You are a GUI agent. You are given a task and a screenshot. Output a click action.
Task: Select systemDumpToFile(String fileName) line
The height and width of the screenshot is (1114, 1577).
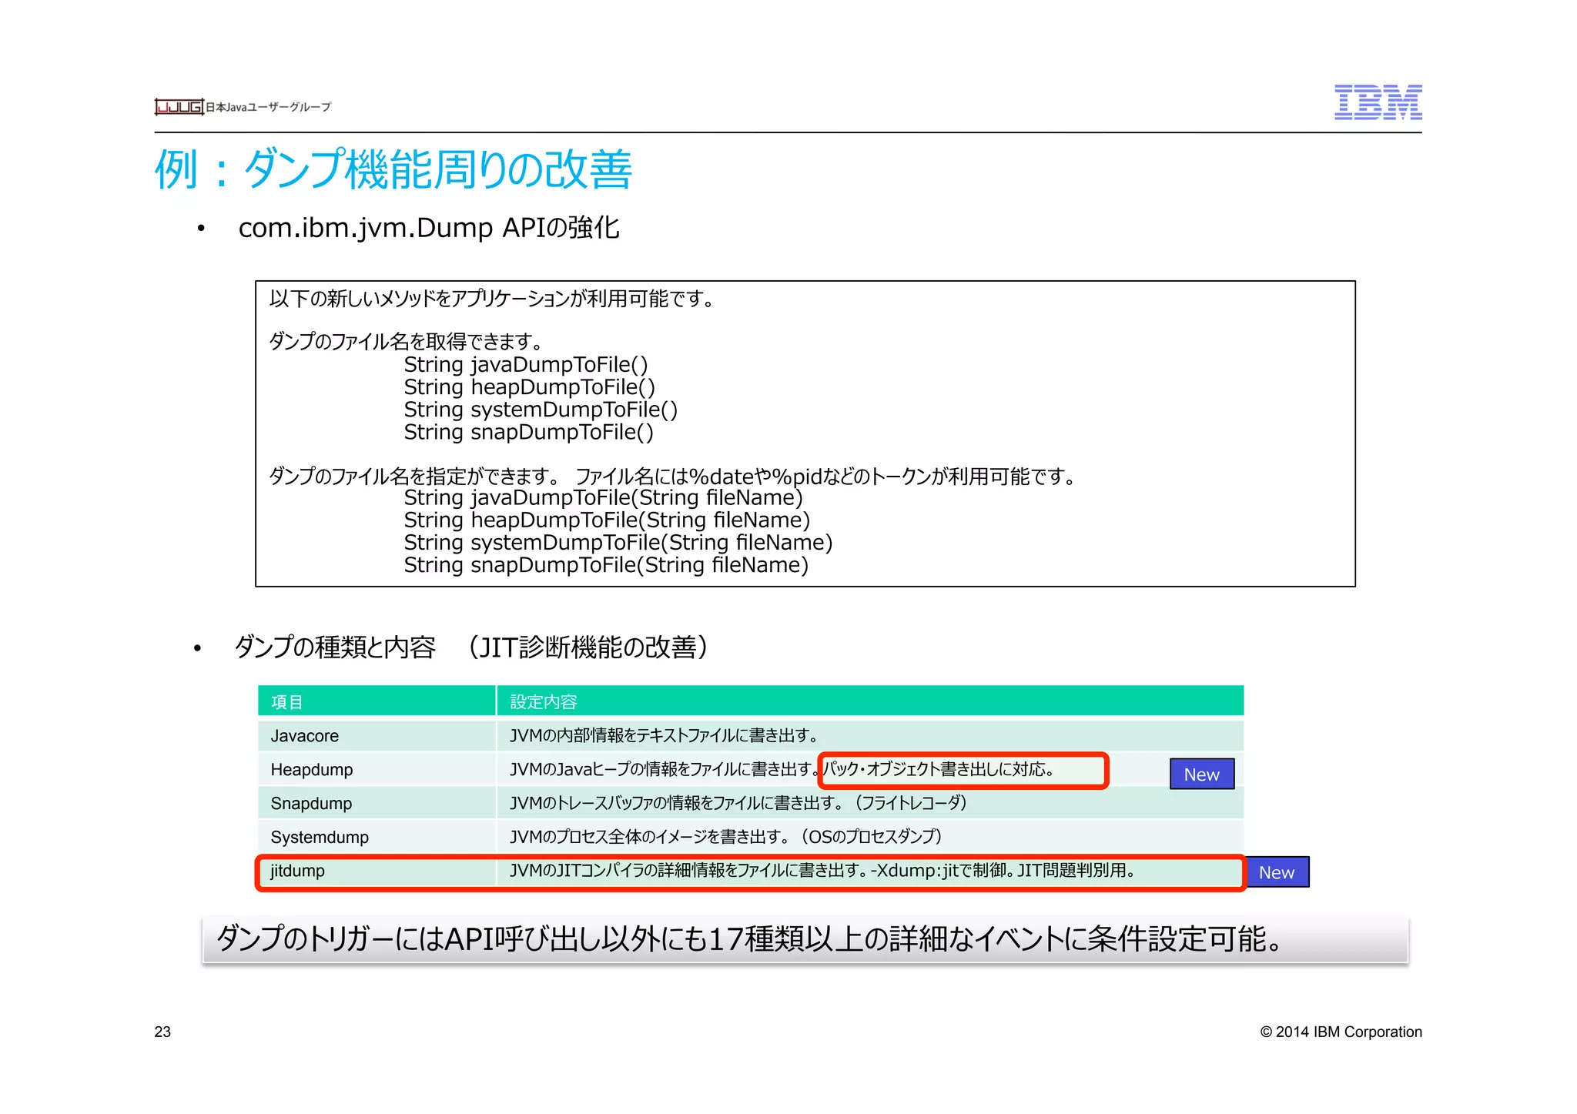(x=618, y=542)
